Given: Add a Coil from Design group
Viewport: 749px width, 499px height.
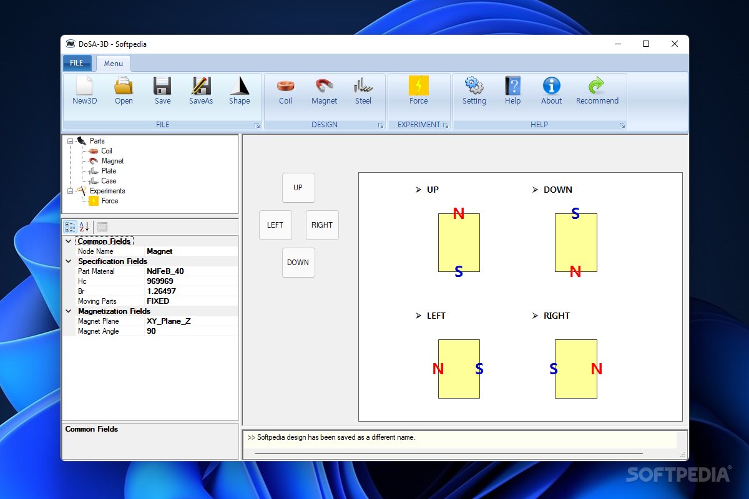Looking at the screenshot, I should (x=285, y=86).
